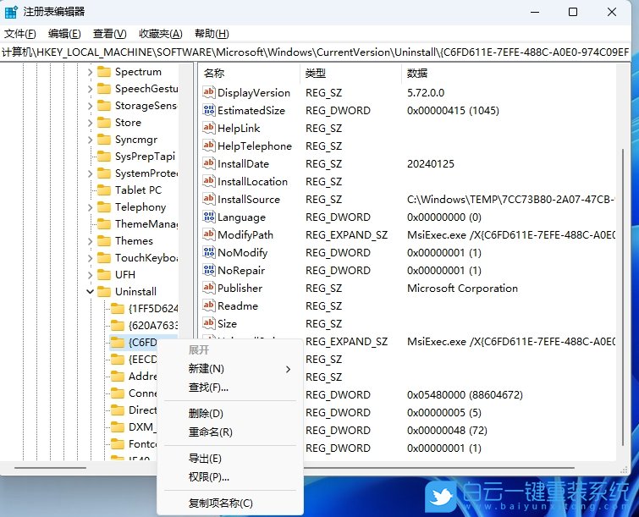639x517 pixels.
Task: Click the DisplayVersion string value icon
Action: click(x=209, y=92)
